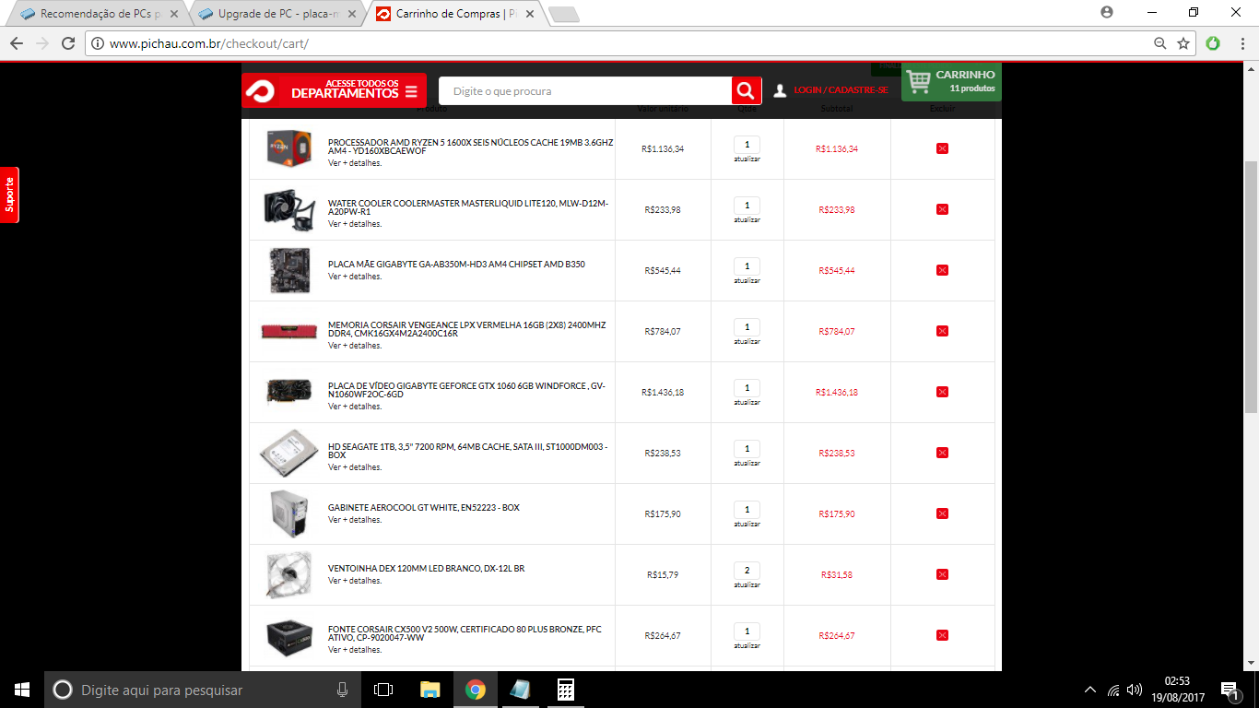Click the Cortana 'Digite aqui para pesquisar' box
Viewport: 1259px width, 708px height.
(x=202, y=690)
